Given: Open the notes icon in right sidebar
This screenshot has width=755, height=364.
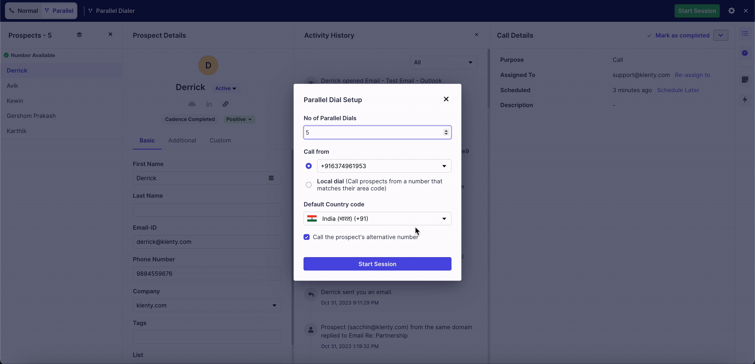Looking at the screenshot, I should [745, 80].
